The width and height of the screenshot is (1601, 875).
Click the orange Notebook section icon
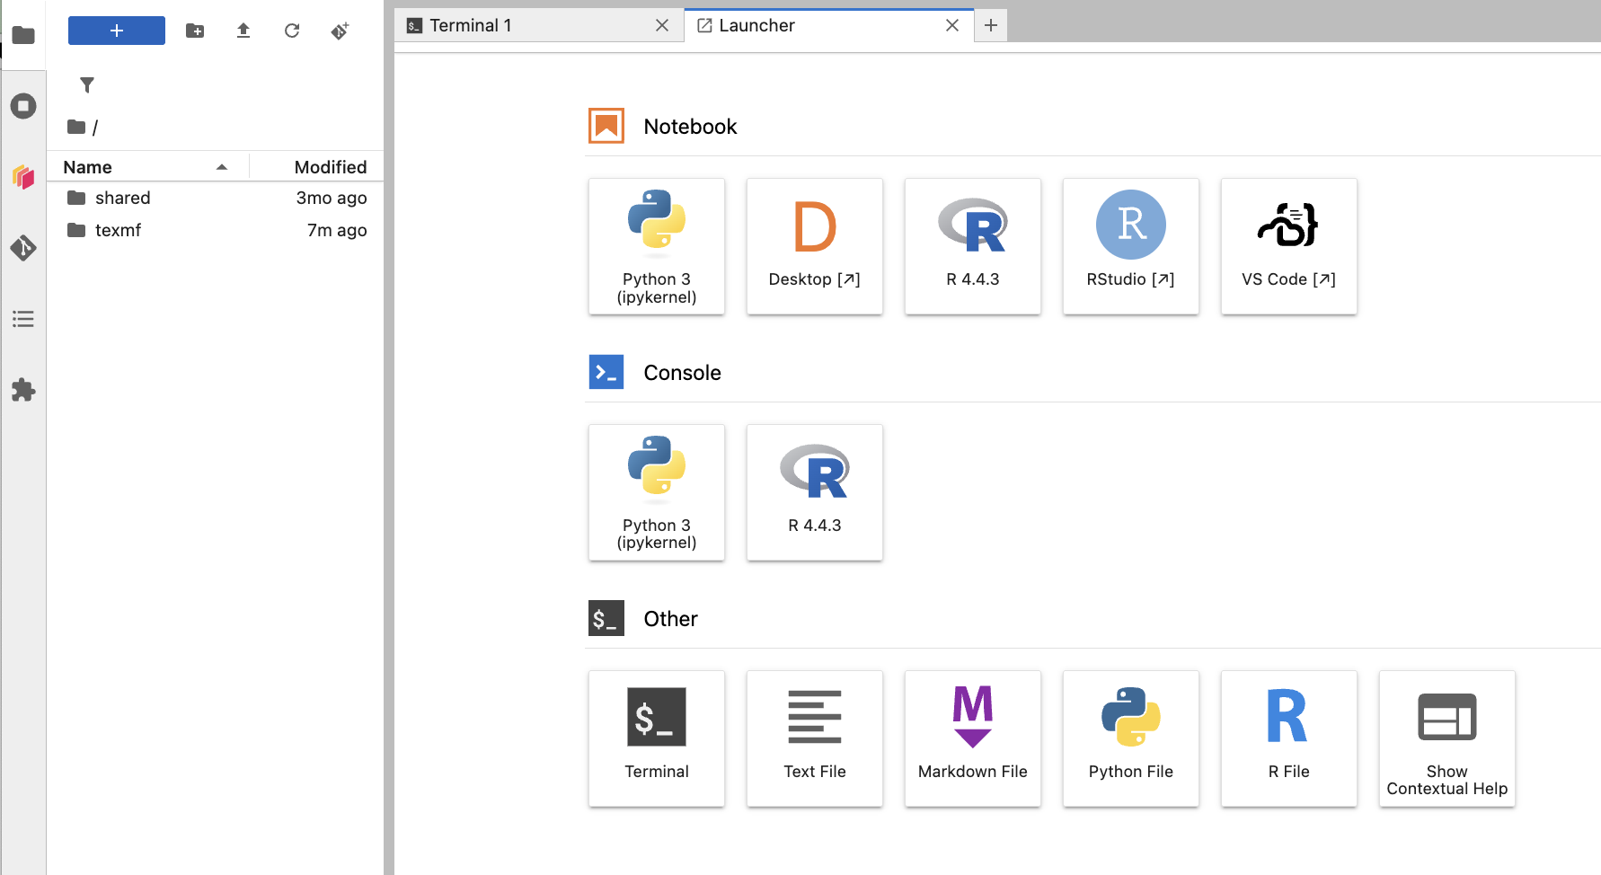pyautogui.click(x=606, y=126)
